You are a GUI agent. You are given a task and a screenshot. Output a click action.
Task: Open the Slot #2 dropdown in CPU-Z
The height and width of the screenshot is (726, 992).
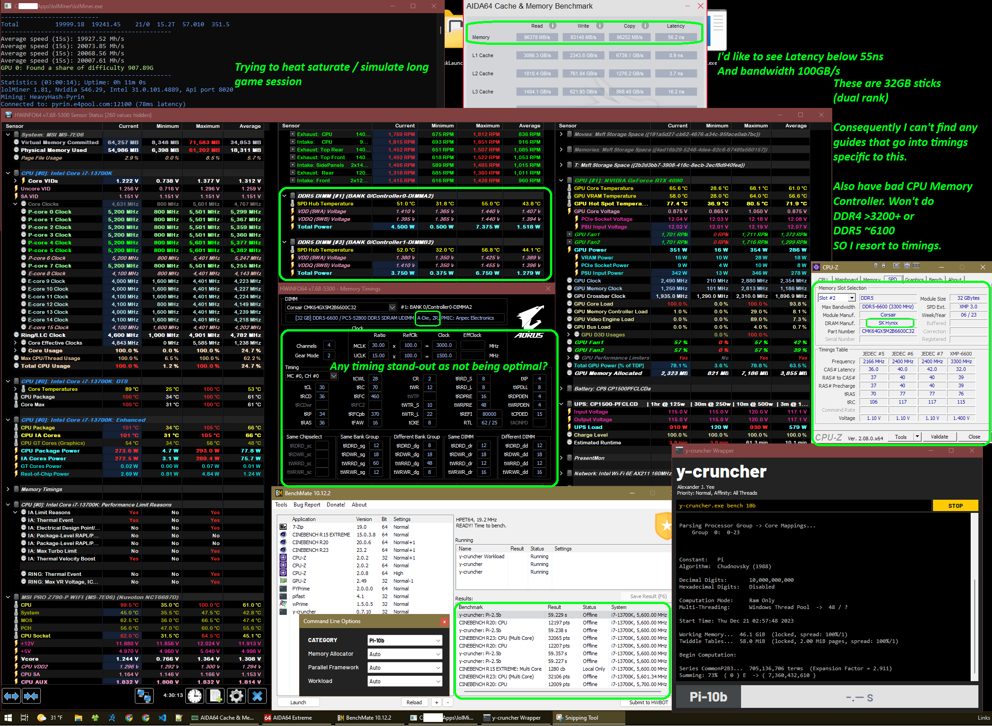coord(852,298)
